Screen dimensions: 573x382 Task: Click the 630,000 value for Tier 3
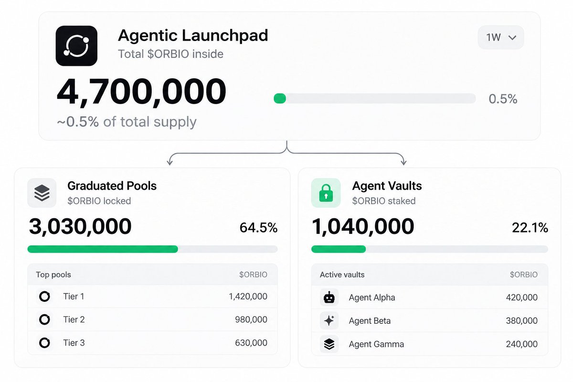coord(251,342)
